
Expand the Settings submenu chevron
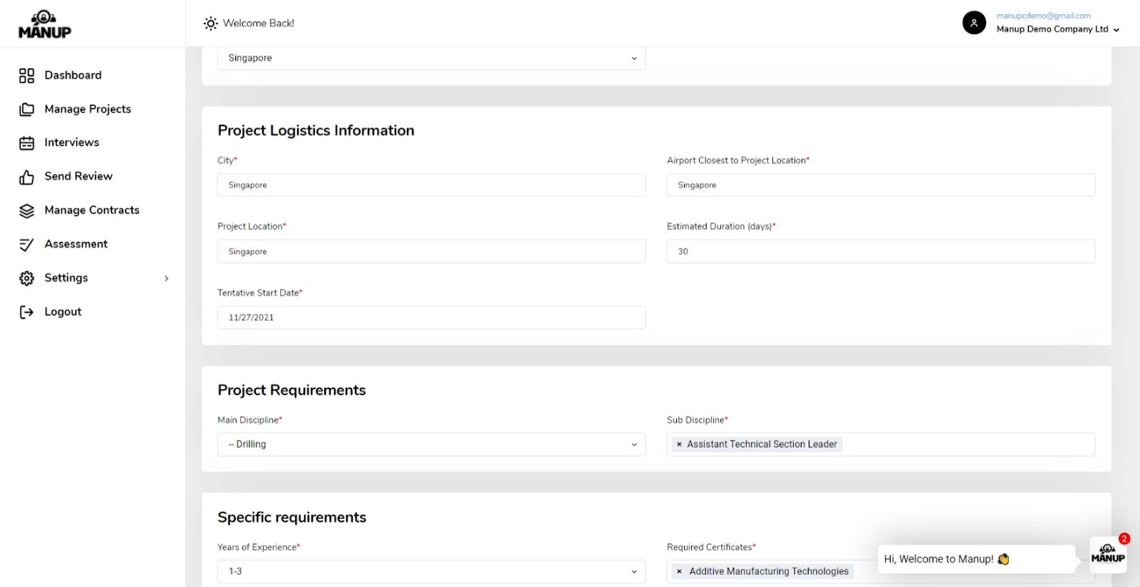167,279
